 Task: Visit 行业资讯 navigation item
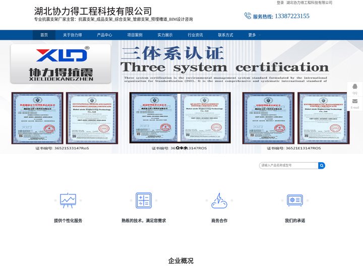195,35
